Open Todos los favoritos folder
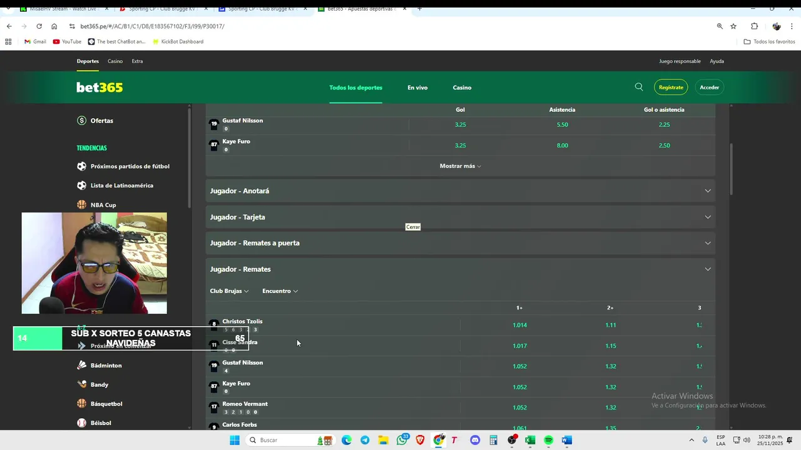Screen dimensions: 801x450 tap(769, 41)
